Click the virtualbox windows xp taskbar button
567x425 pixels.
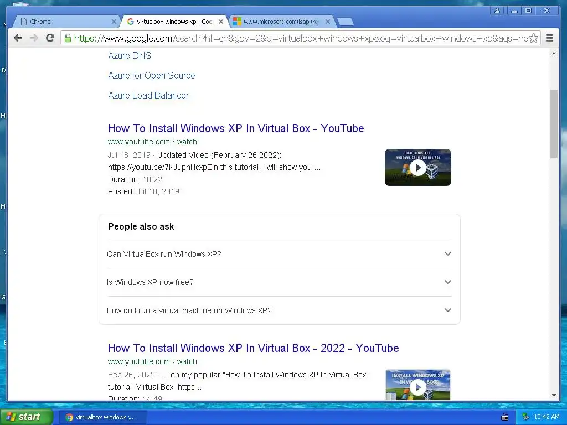point(102,417)
